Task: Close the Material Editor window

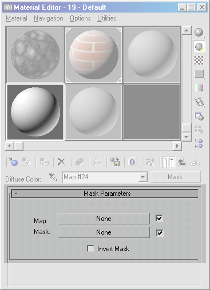Action: click(x=202, y=7)
